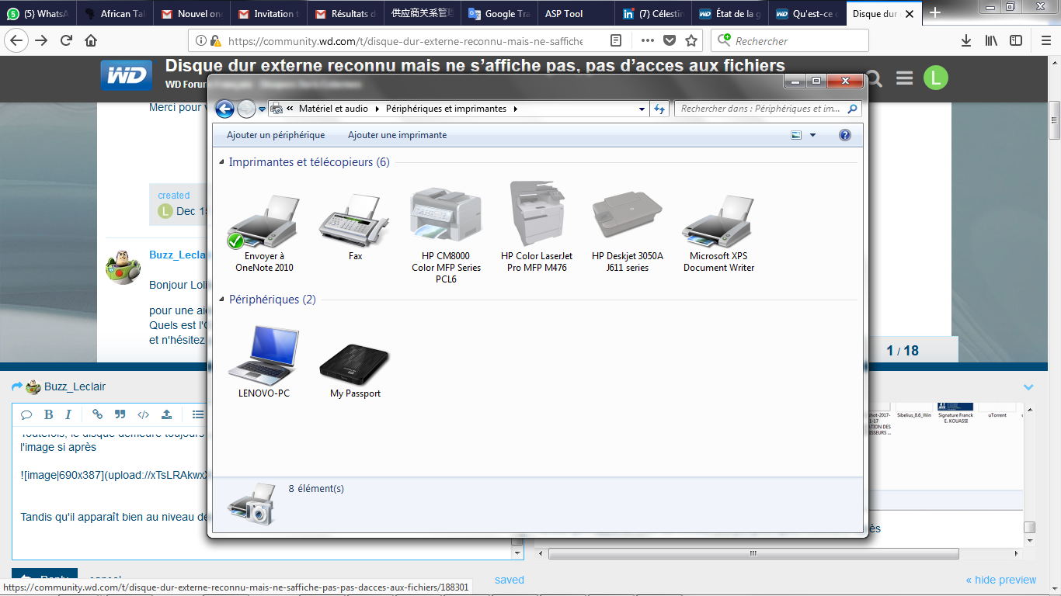Click the WD logo on the forum
This screenshot has height=596, width=1061.
(x=126, y=76)
